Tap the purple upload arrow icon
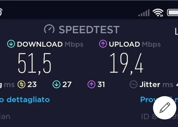The width and height of the screenshot is (178, 127). (103, 44)
